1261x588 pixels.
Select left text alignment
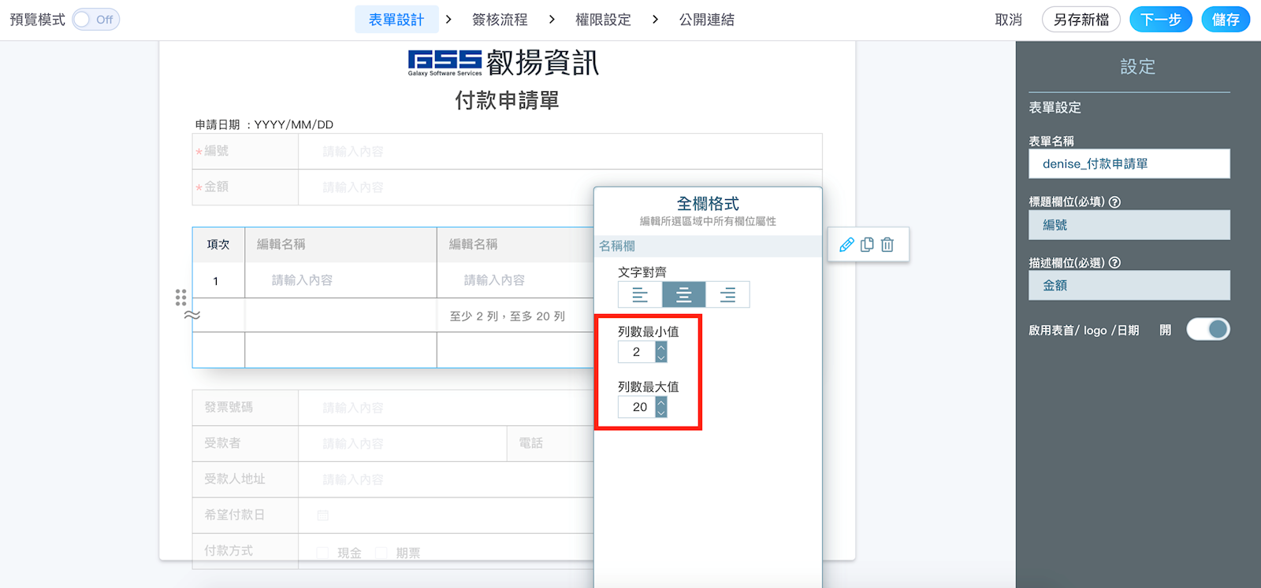640,294
